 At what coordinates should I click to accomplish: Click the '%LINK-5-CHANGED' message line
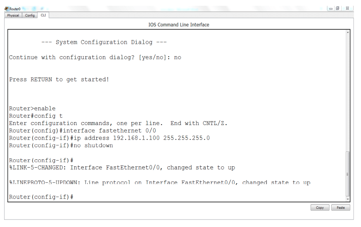point(122,168)
